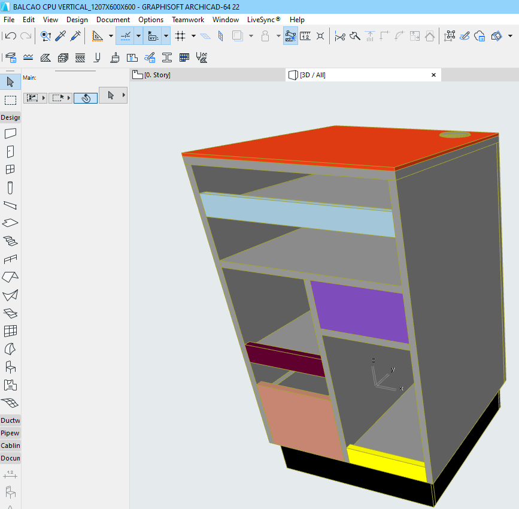519x509 pixels.
Task: Open the Arrow tool selection method flyout
Action: (x=124, y=96)
